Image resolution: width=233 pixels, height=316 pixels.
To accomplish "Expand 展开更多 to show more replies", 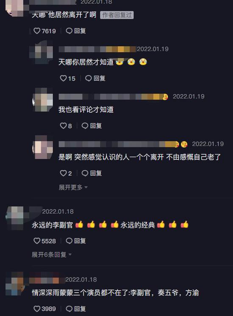I will click(x=73, y=187).
